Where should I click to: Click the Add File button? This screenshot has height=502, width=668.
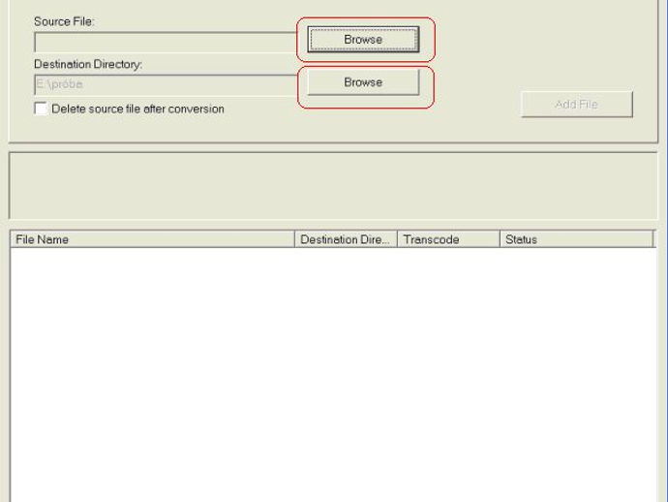(x=576, y=104)
